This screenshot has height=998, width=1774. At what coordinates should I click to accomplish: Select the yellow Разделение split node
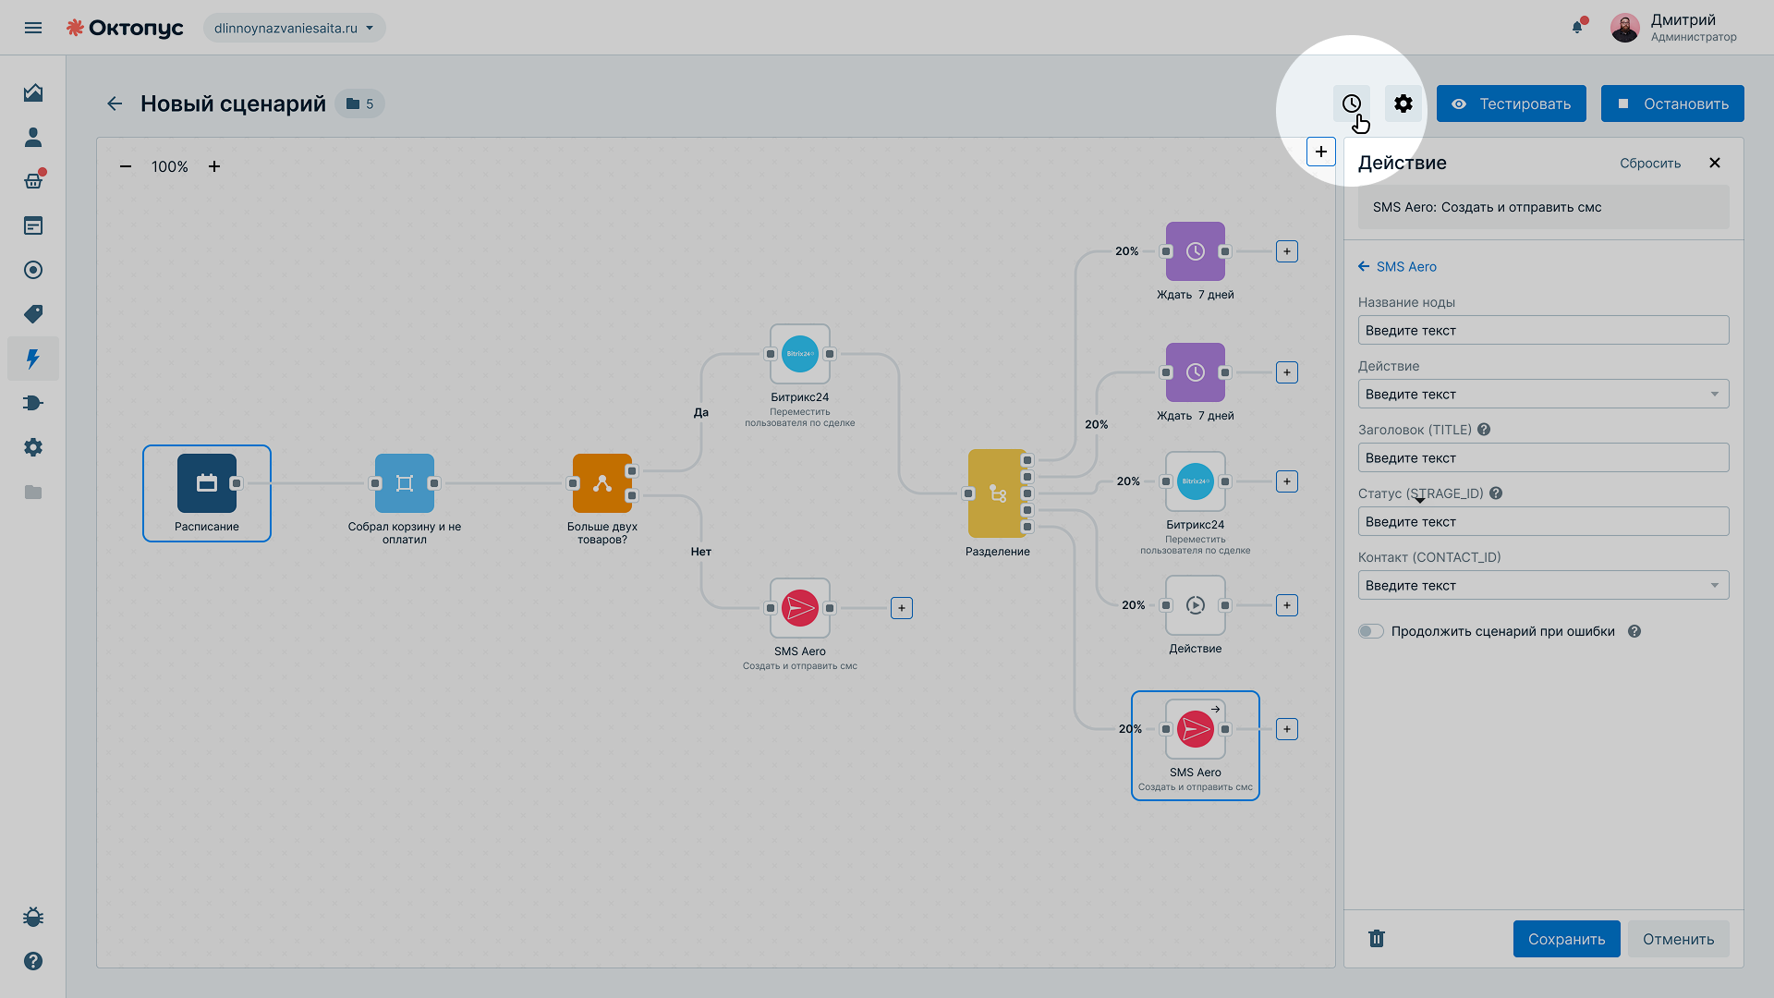point(997,493)
